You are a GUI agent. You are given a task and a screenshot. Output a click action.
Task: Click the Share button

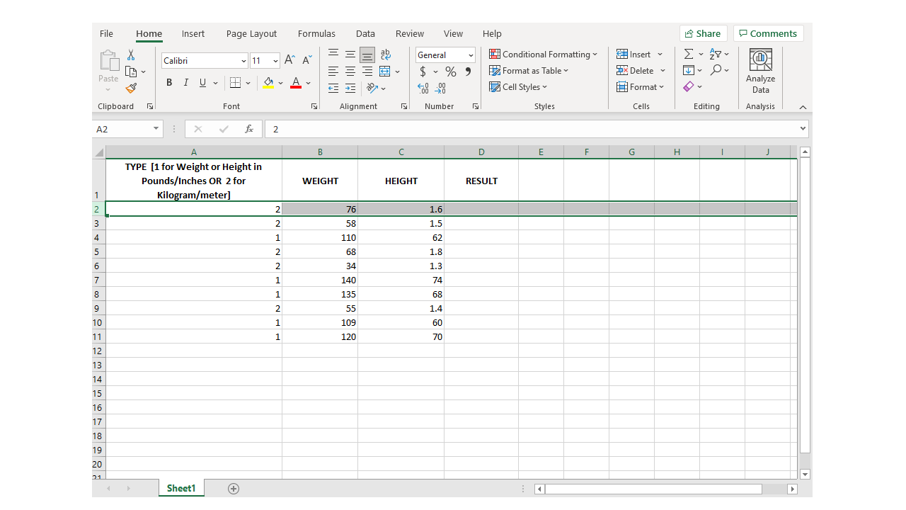tap(703, 33)
